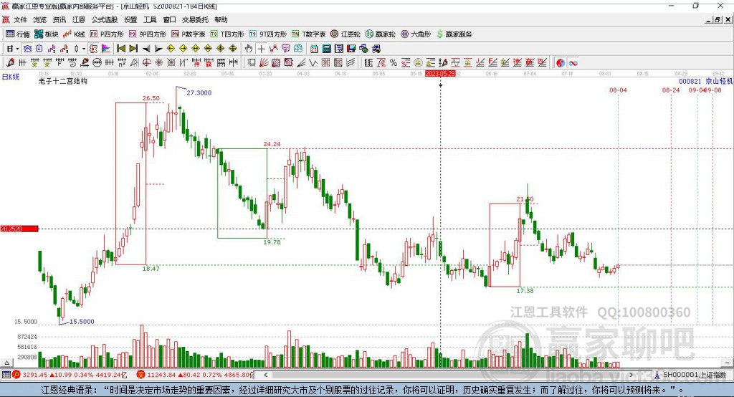Open the 资讯 menu

coord(59,19)
